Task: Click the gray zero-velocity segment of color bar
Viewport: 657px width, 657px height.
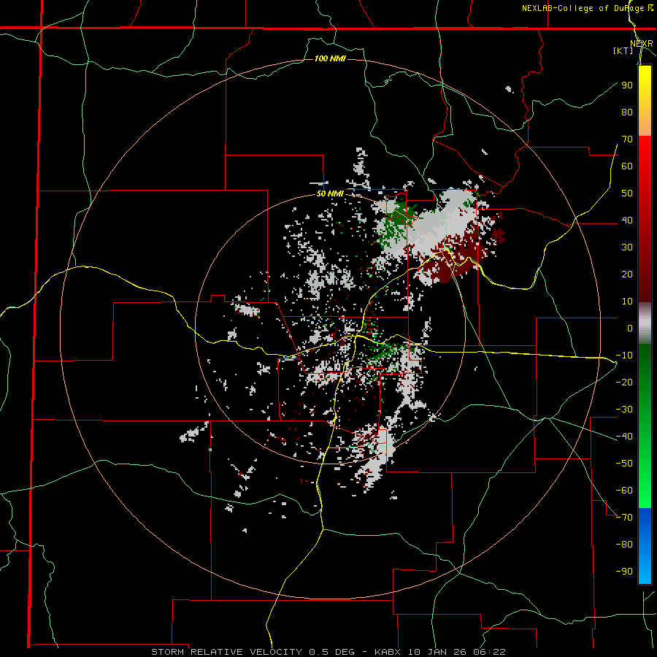Action: 645,323
